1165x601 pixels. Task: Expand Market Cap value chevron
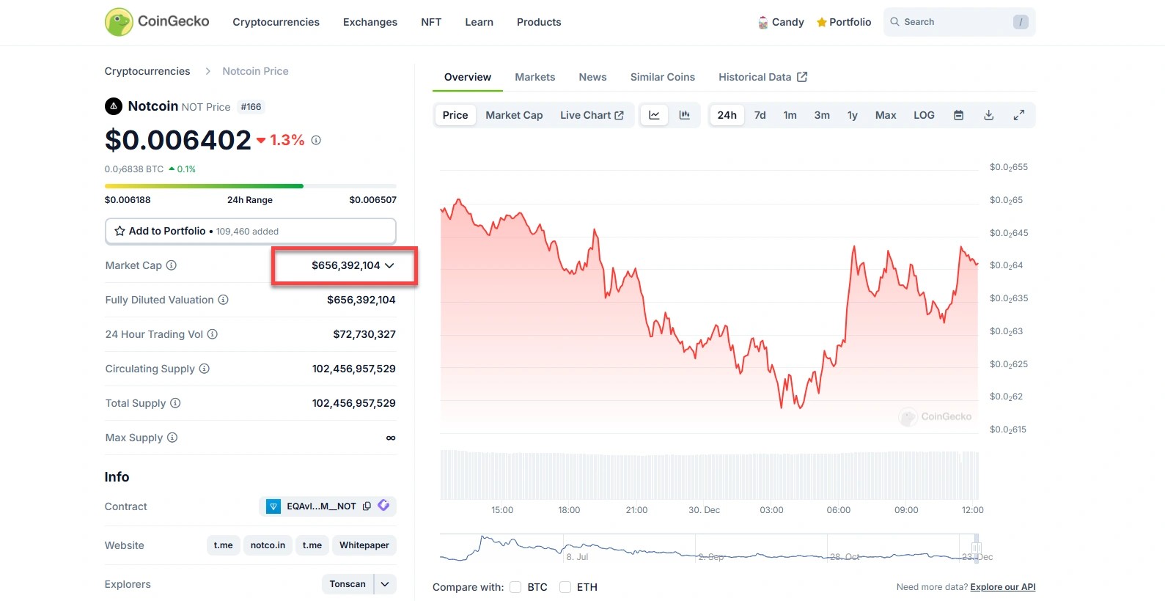tap(389, 265)
